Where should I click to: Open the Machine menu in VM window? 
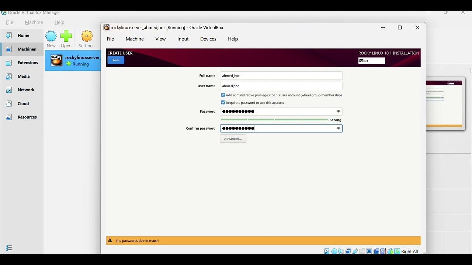[x=135, y=39]
